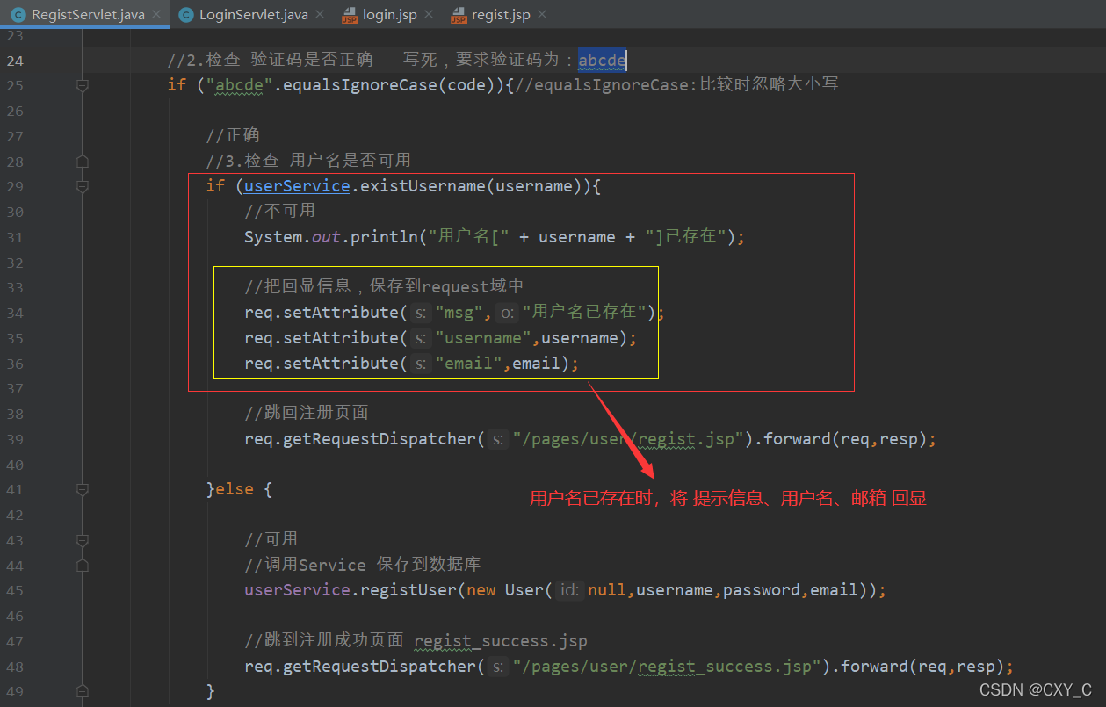This screenshot has width=1106, height=707.
Task: Close the LoginServlet.java tab
Action: (320, 15)
